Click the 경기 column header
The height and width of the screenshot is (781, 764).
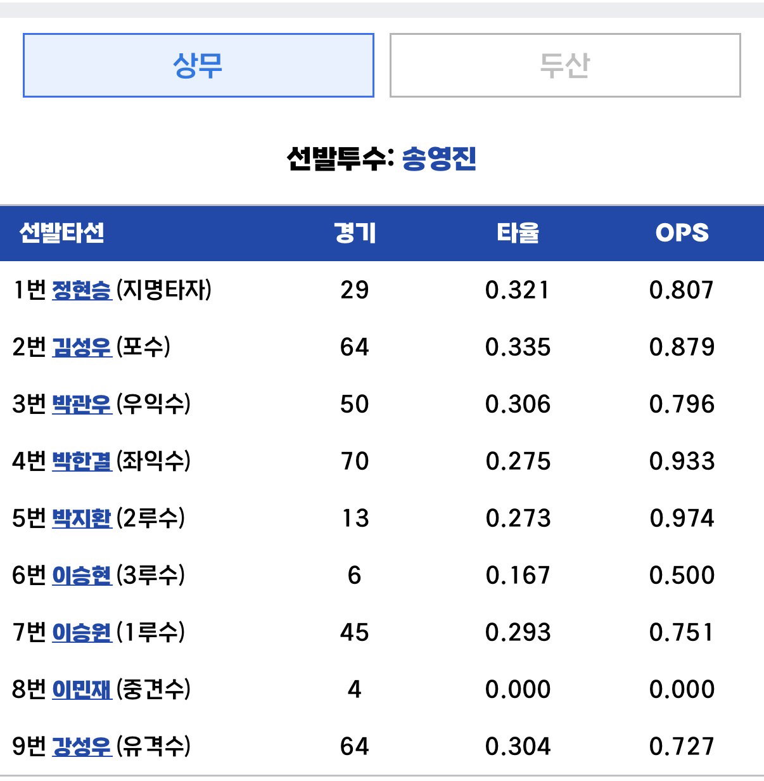pyautogui.click(x=355, y=233)
